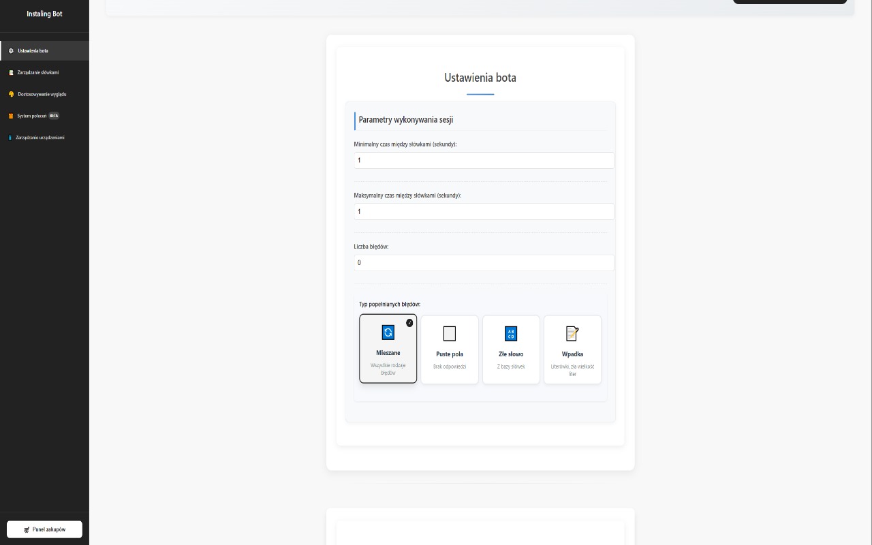Viewport: 872px width, 545px height.
Task: Click the device icon beside Zarządzanie urządzeniami
Action: [10, 137]
